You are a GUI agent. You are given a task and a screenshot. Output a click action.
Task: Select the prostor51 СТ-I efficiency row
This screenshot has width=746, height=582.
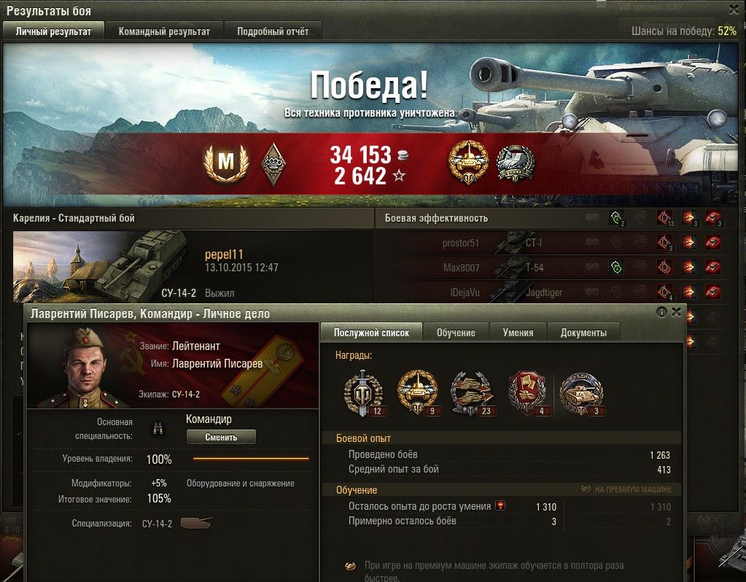pyautogui.click(x=551, y=243)
